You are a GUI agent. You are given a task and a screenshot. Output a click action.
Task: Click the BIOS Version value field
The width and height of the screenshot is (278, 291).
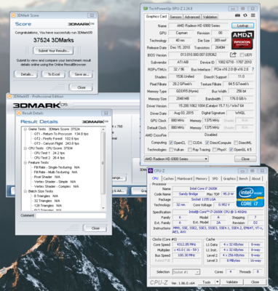click(x=199, y=55)
